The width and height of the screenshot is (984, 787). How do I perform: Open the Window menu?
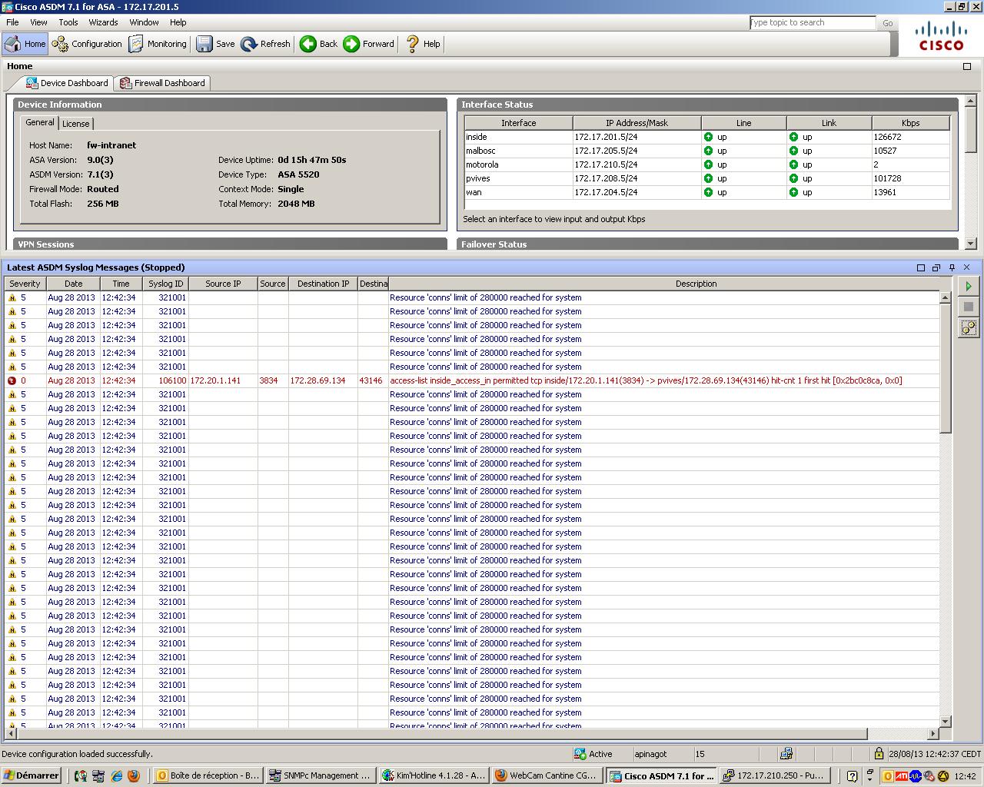tap(144, 22)
